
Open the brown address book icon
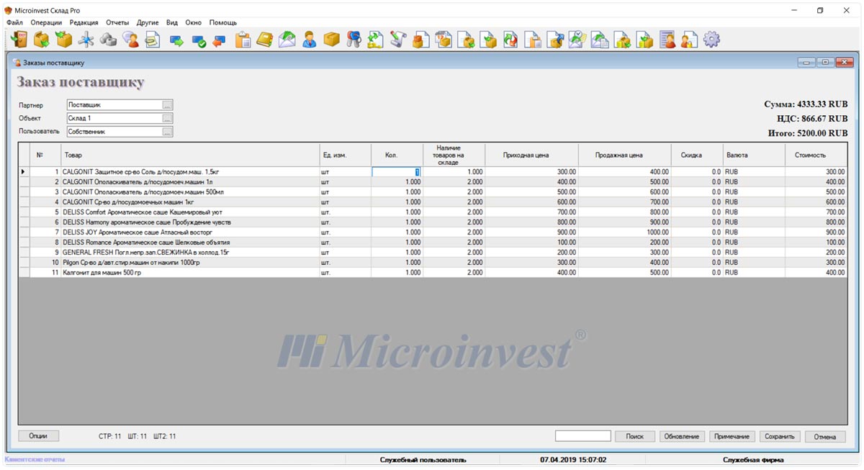point(264,40)
